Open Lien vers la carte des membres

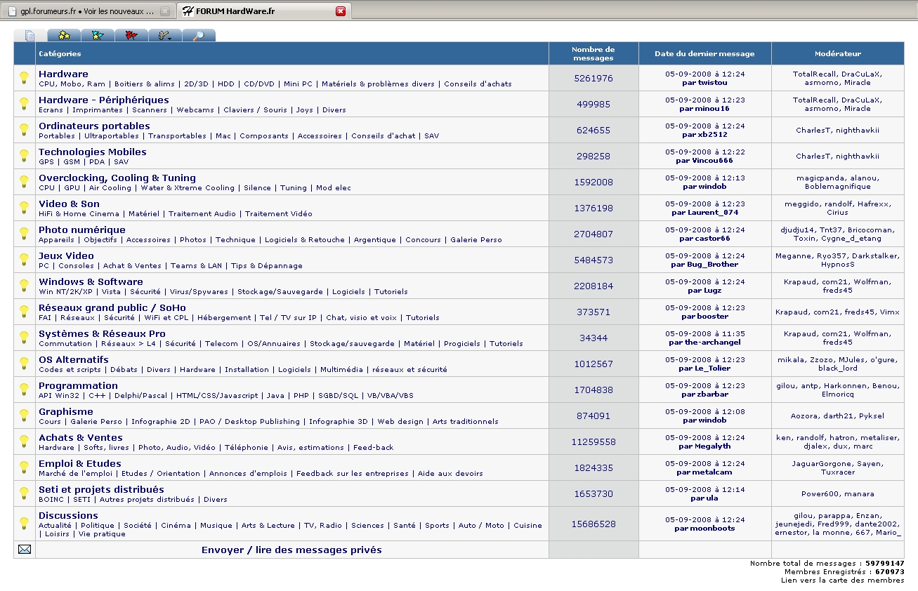pyautogui.click(x=842, y=580)
